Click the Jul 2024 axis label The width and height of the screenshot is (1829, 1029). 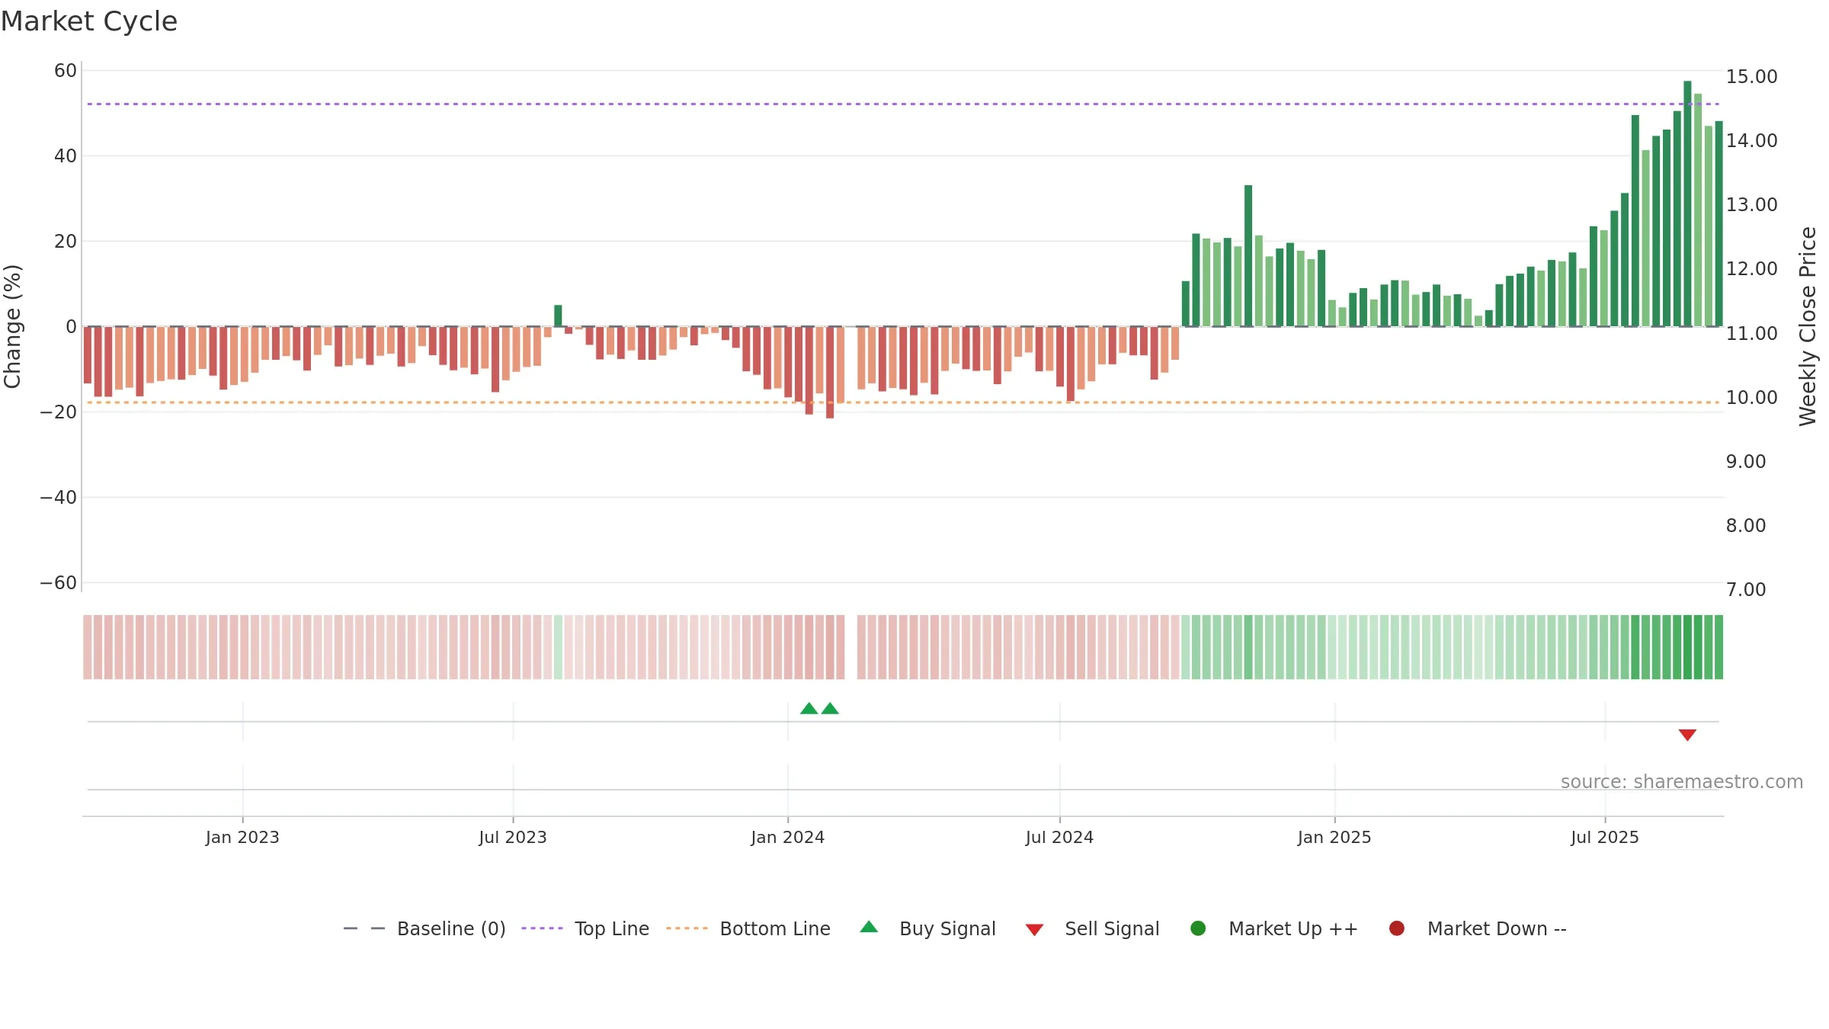click(1059, 838)
